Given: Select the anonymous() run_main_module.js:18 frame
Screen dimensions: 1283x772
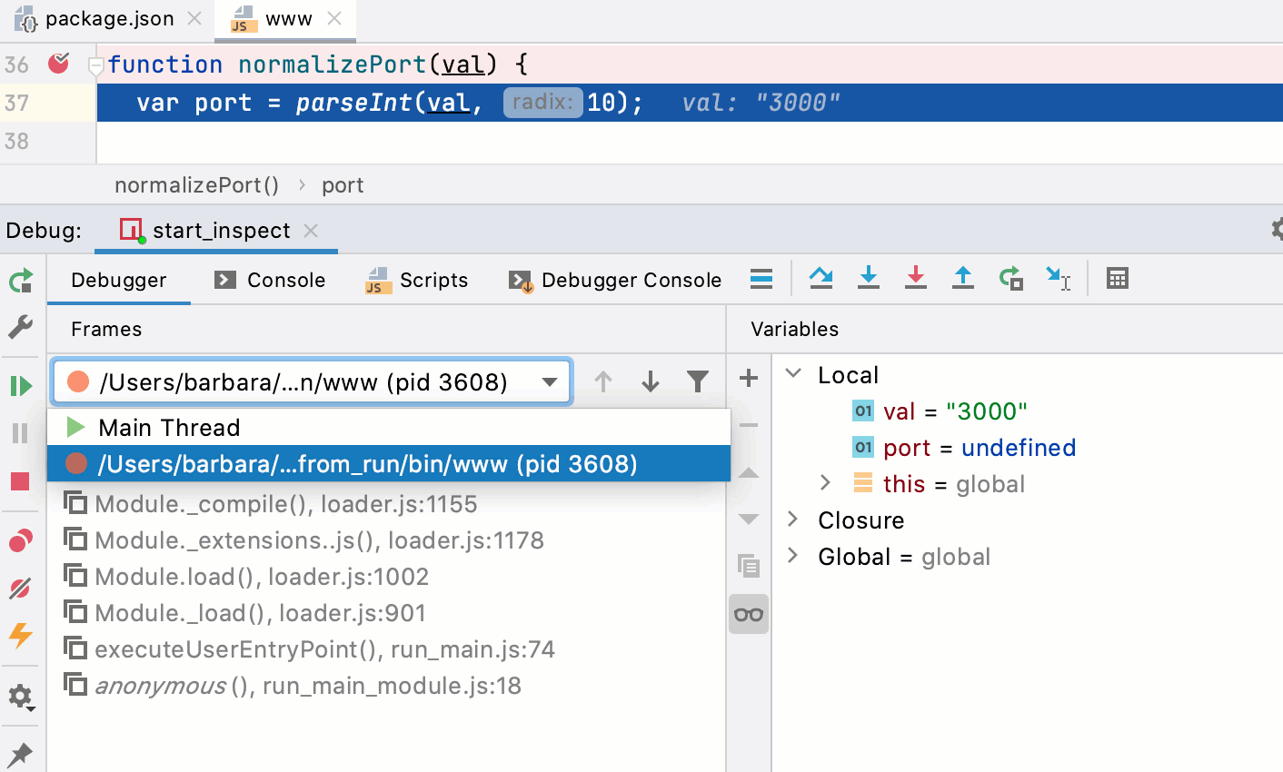Looking at the screenshot, I should [x=386, y=685].
